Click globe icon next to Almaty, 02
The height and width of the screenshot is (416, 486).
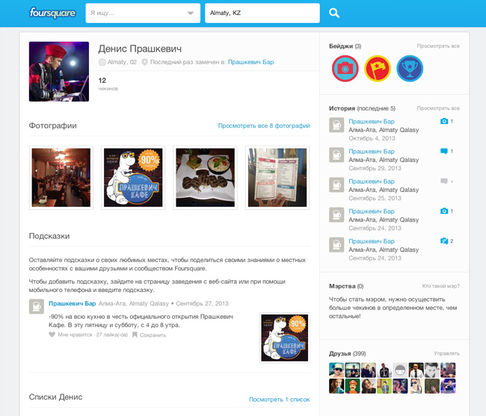click(x=102, y=62)
